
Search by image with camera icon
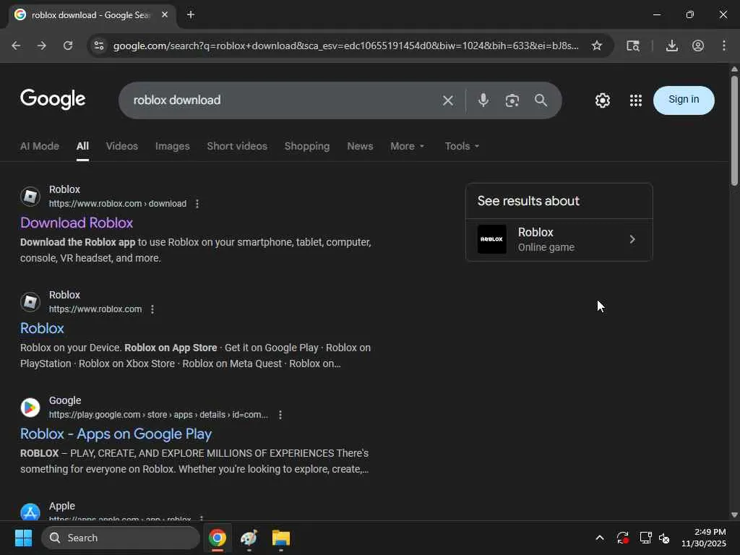(x=512, y=100)
